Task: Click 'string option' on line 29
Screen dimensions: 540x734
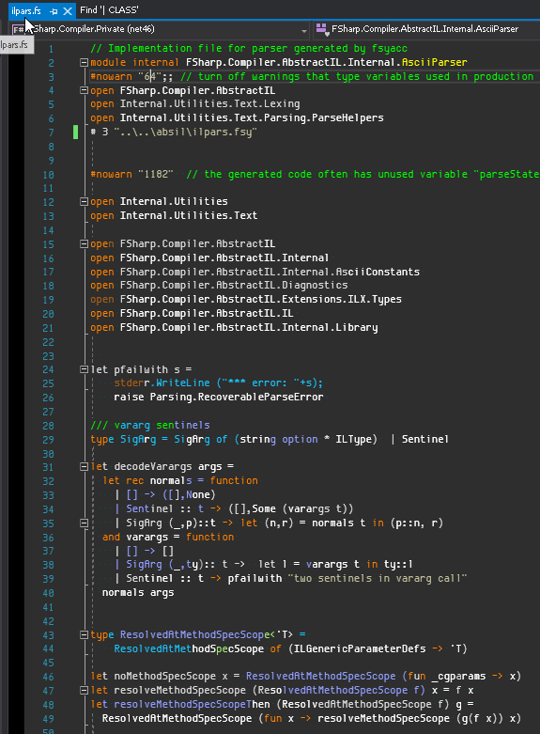Action: pos(278,439)
